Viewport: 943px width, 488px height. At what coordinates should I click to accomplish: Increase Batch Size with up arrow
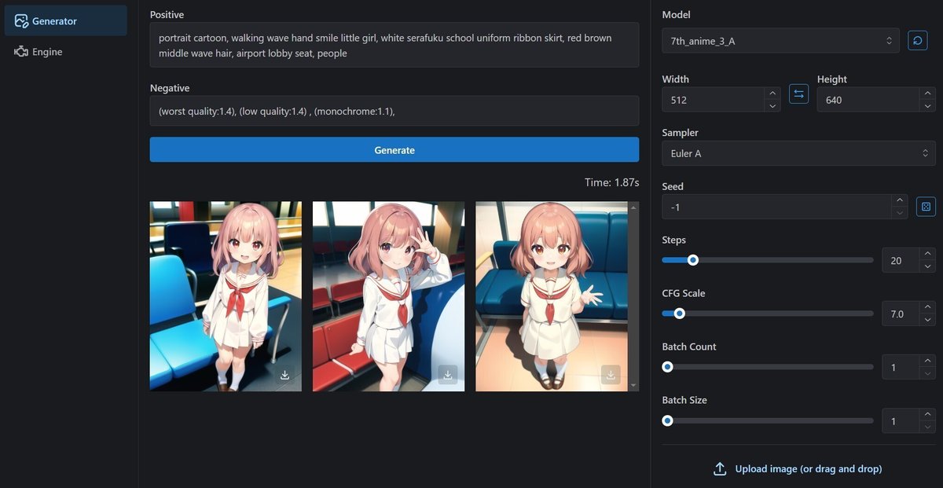pyautogui.click(x=927, y=414)
